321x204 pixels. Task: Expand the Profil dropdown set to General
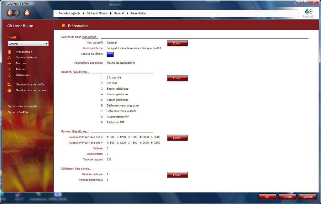(x=28, y=44)
